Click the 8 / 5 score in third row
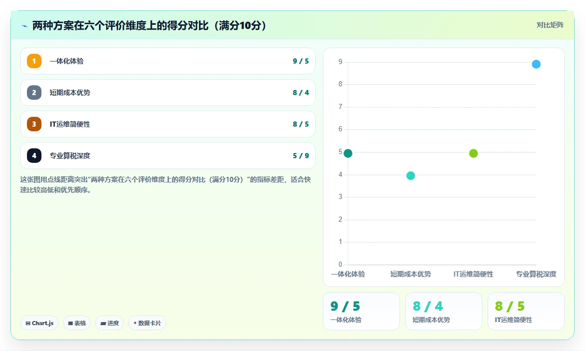The image size is (585, 351). click(x=301, y=124)
